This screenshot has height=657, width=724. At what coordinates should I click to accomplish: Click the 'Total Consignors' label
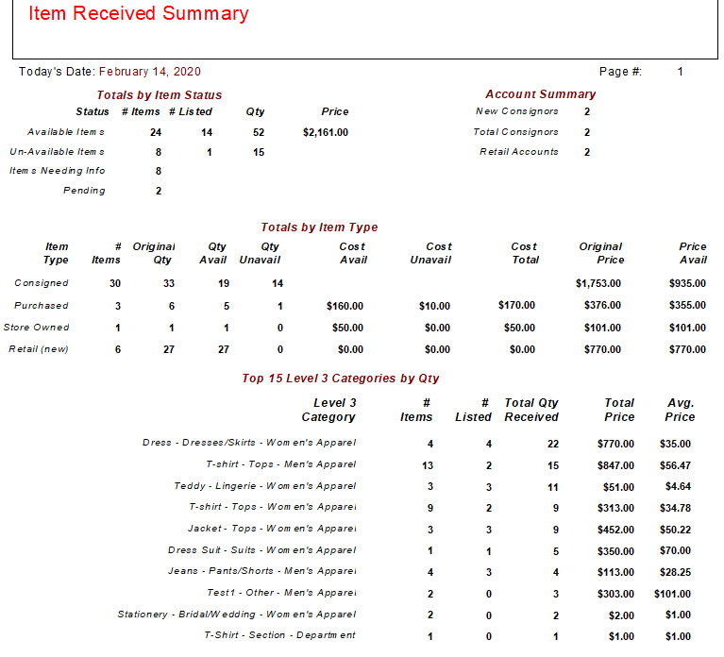(x=515, y=132)
